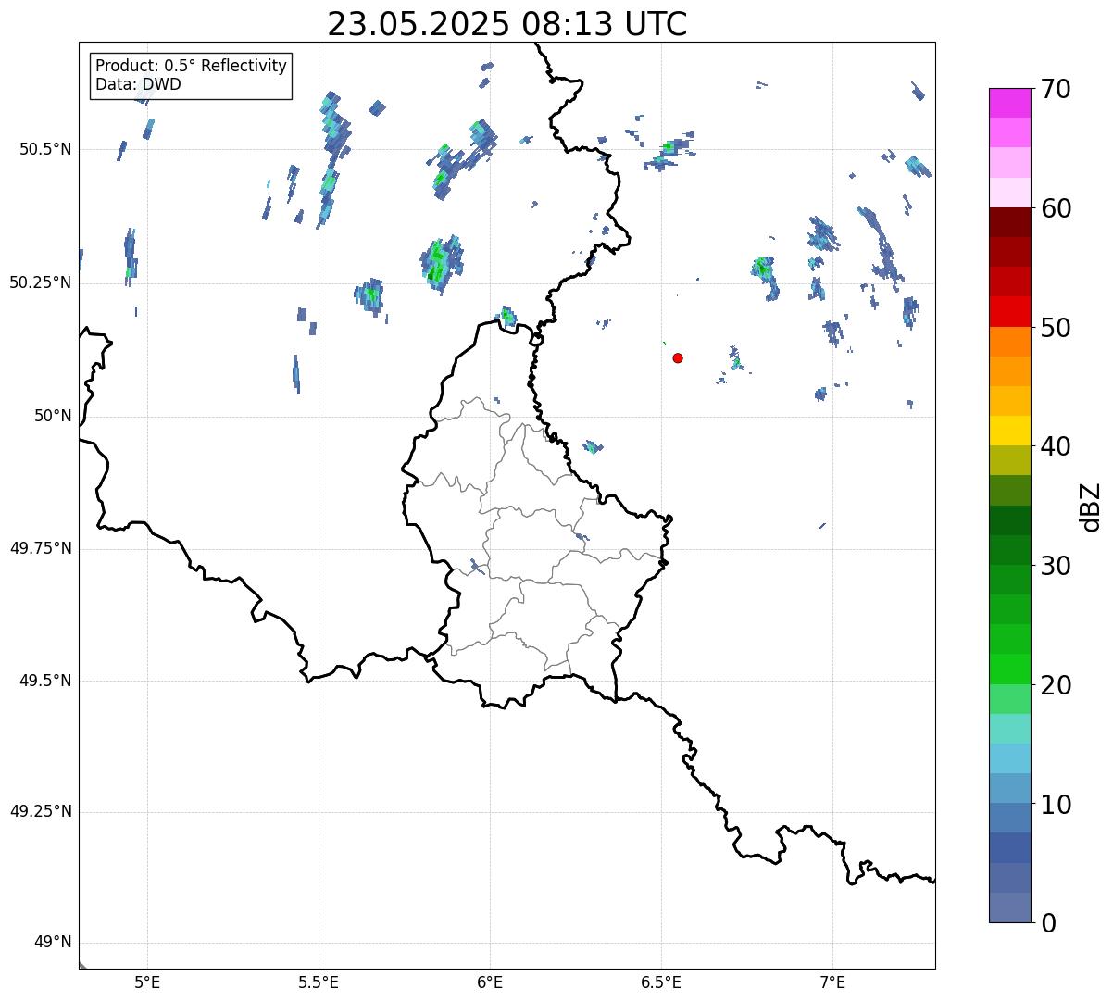Click the 49.25°N latitude label
1113x1001 pixels.
coord(41,811)
